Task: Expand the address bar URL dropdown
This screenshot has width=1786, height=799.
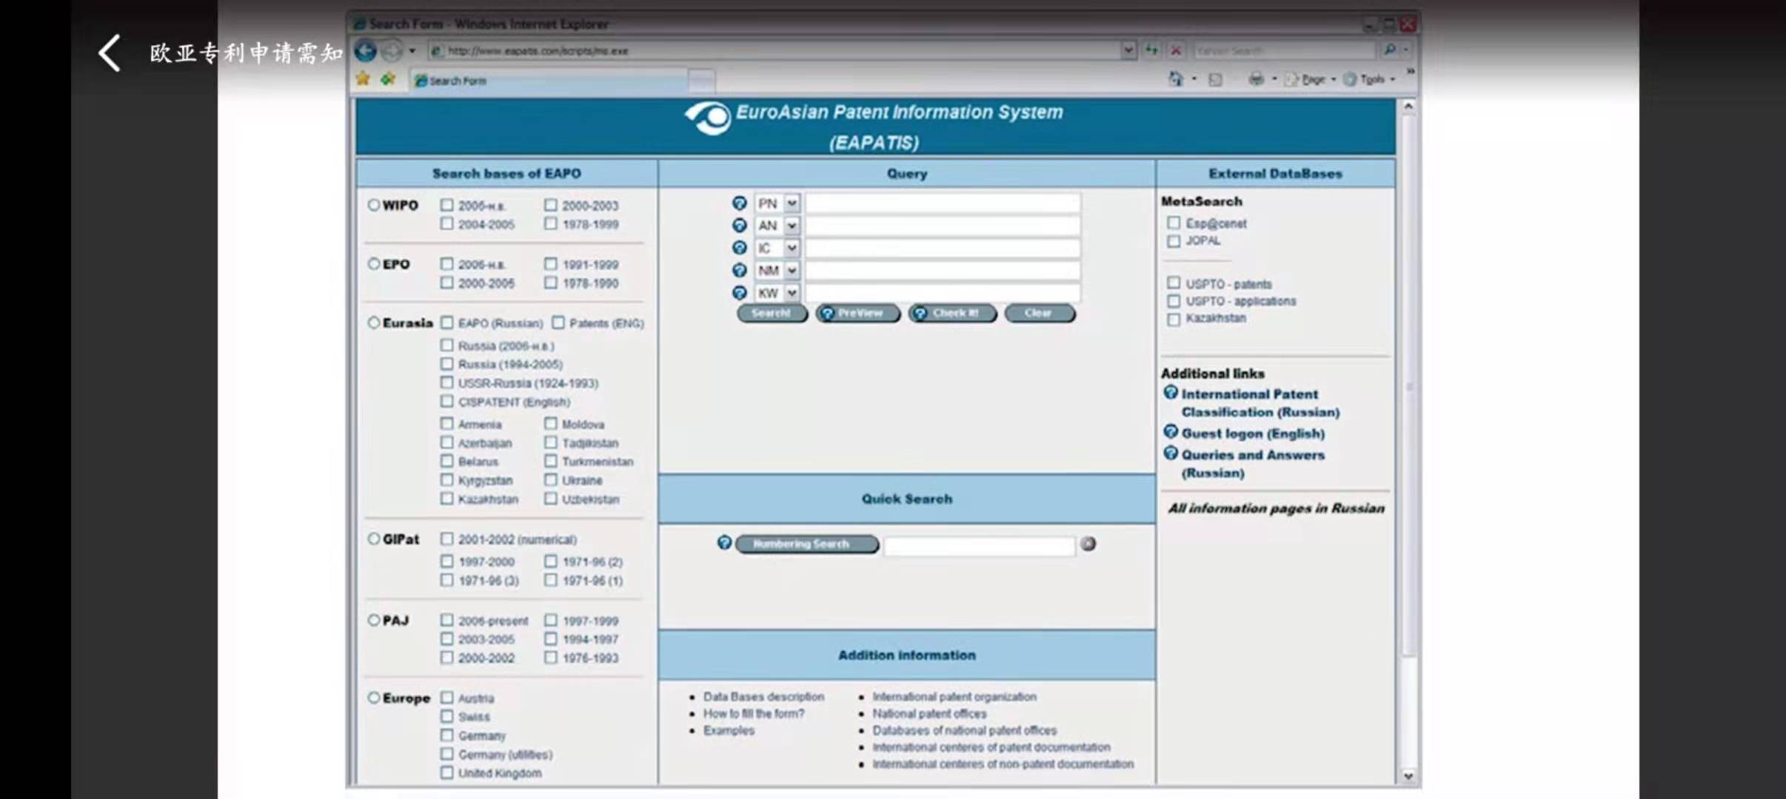Action: pos(1128,50)
